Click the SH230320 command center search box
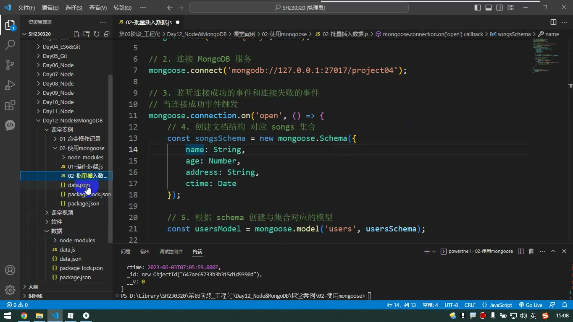 pyautogui.click(x=299, y=8)
